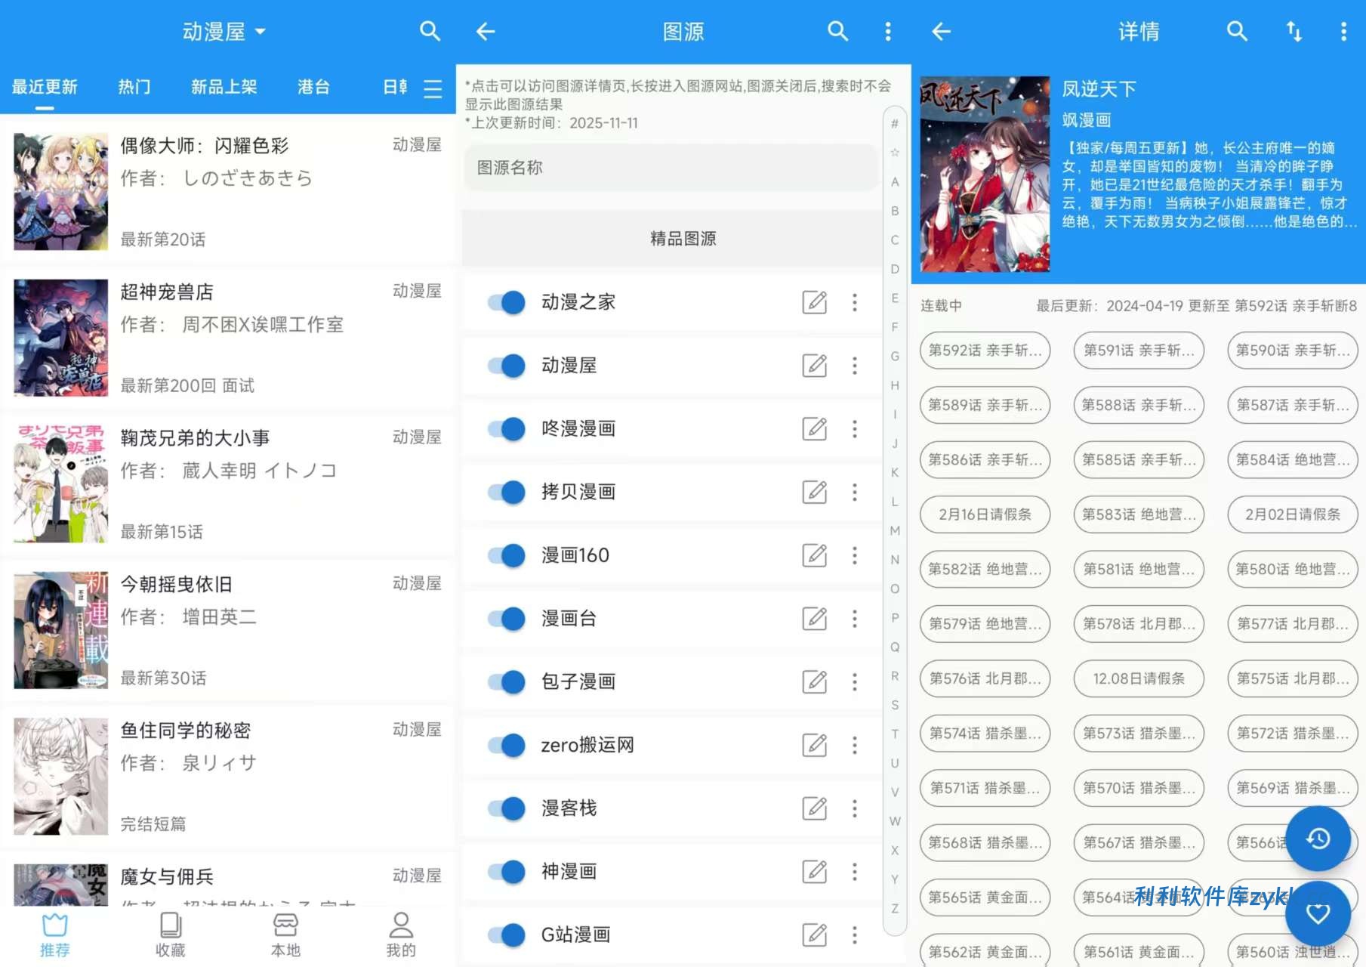Open the 收藏 bottom navigation icon
This screenshot has width=1366, height=967.
170,934
